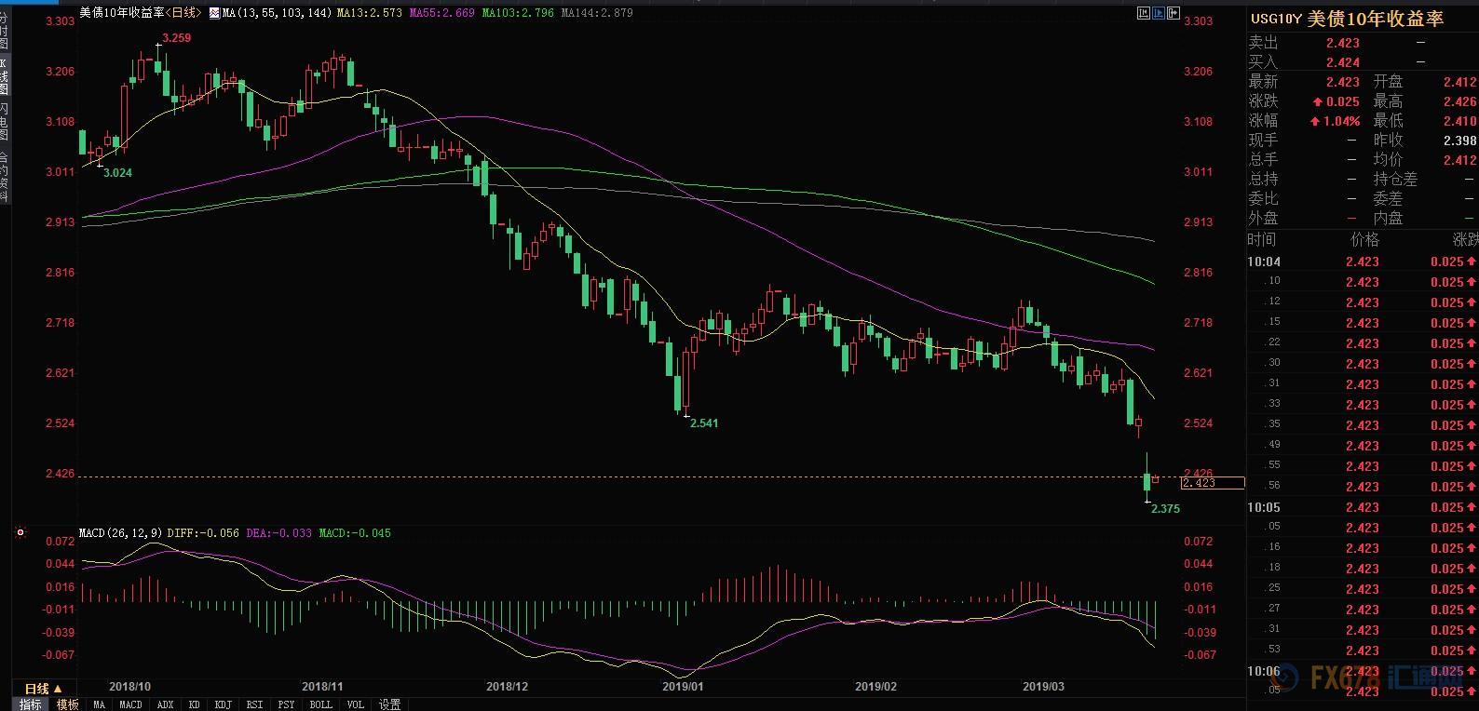This screenshot has height=711, width=1479.
Task: Click the USG10Y symbol code in quote panel
Action: point(1275,20)
